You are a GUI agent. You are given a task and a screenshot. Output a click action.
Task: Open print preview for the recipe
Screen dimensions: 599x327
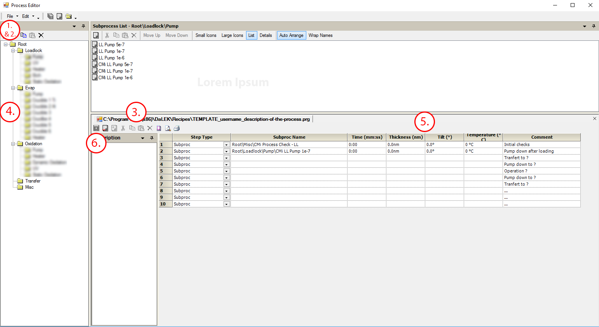pos(168,128)
